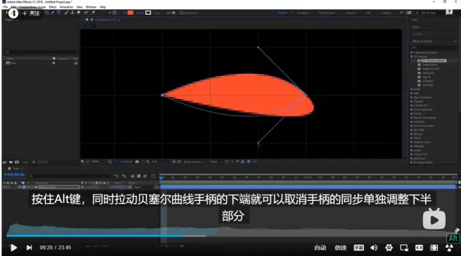Select the shape layer name in timeline
The image size is (461, 256).
(x=59, y=187)
